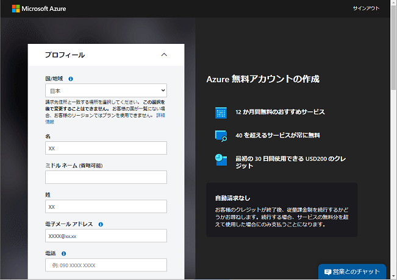397x280 pixels.
Task: Click the 12 か月間無料のおすすめサービス text
Action: (x=280, y=112)
